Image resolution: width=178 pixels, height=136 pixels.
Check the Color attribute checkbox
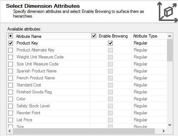click(10, 99)
